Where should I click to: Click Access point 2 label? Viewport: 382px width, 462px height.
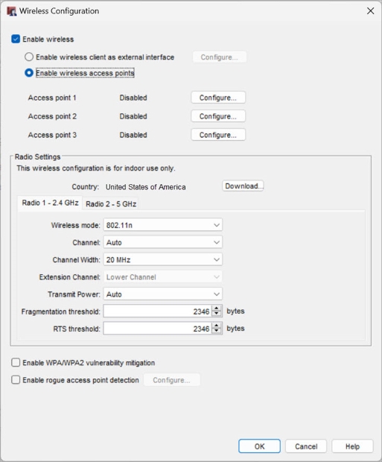coord(52,116)
